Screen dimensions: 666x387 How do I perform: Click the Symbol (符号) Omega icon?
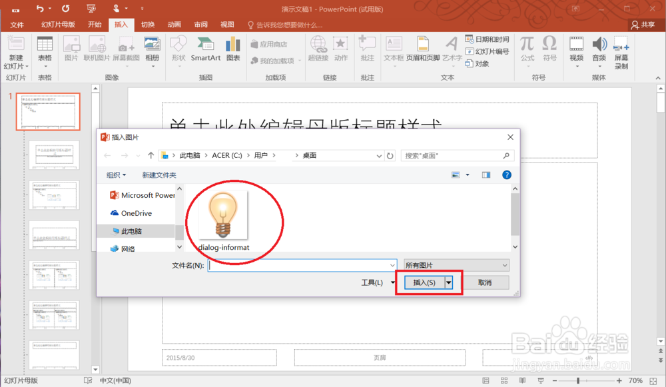click(x=549, y=44)
